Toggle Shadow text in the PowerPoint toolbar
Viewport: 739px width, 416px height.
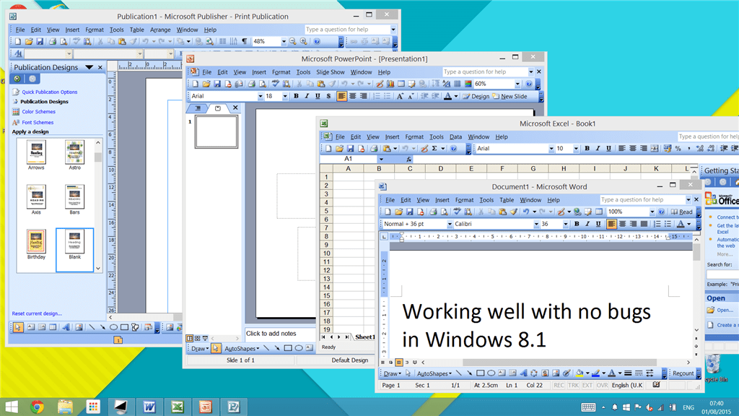coord(328,96)
